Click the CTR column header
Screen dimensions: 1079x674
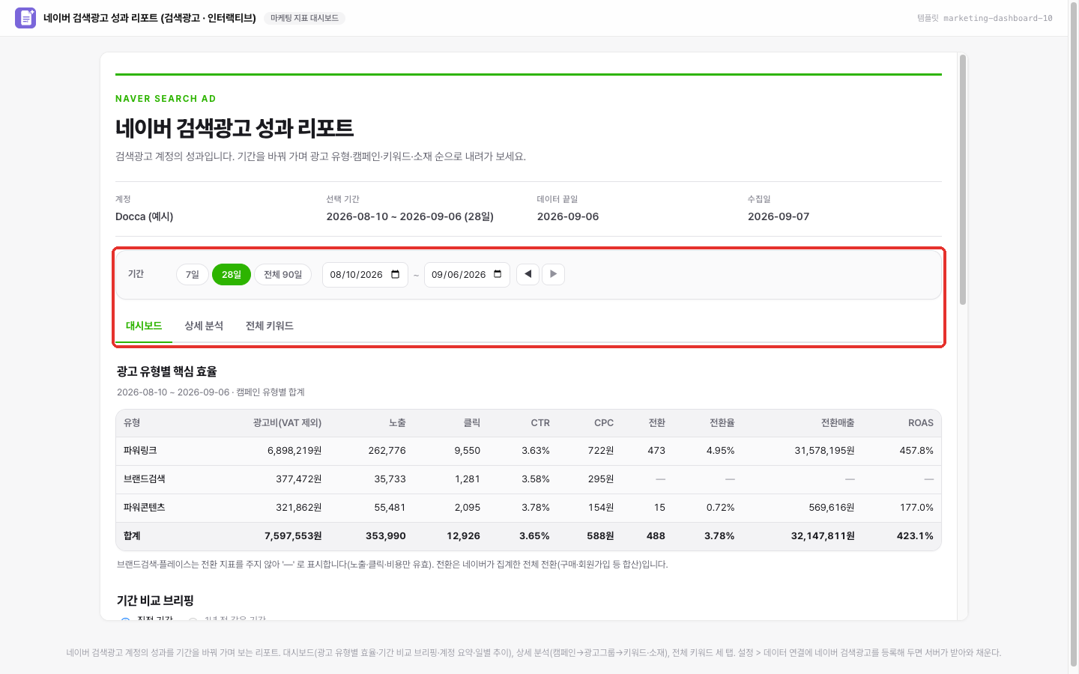(x=540, y=423)
